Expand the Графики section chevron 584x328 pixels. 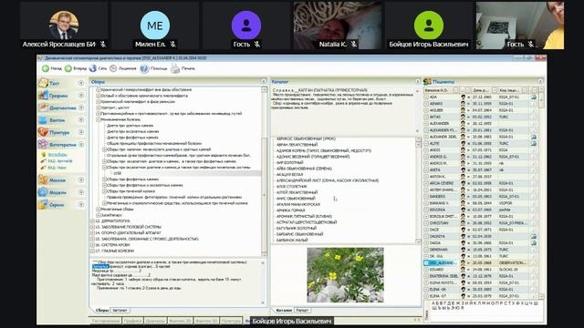click(x=81, y=96)
